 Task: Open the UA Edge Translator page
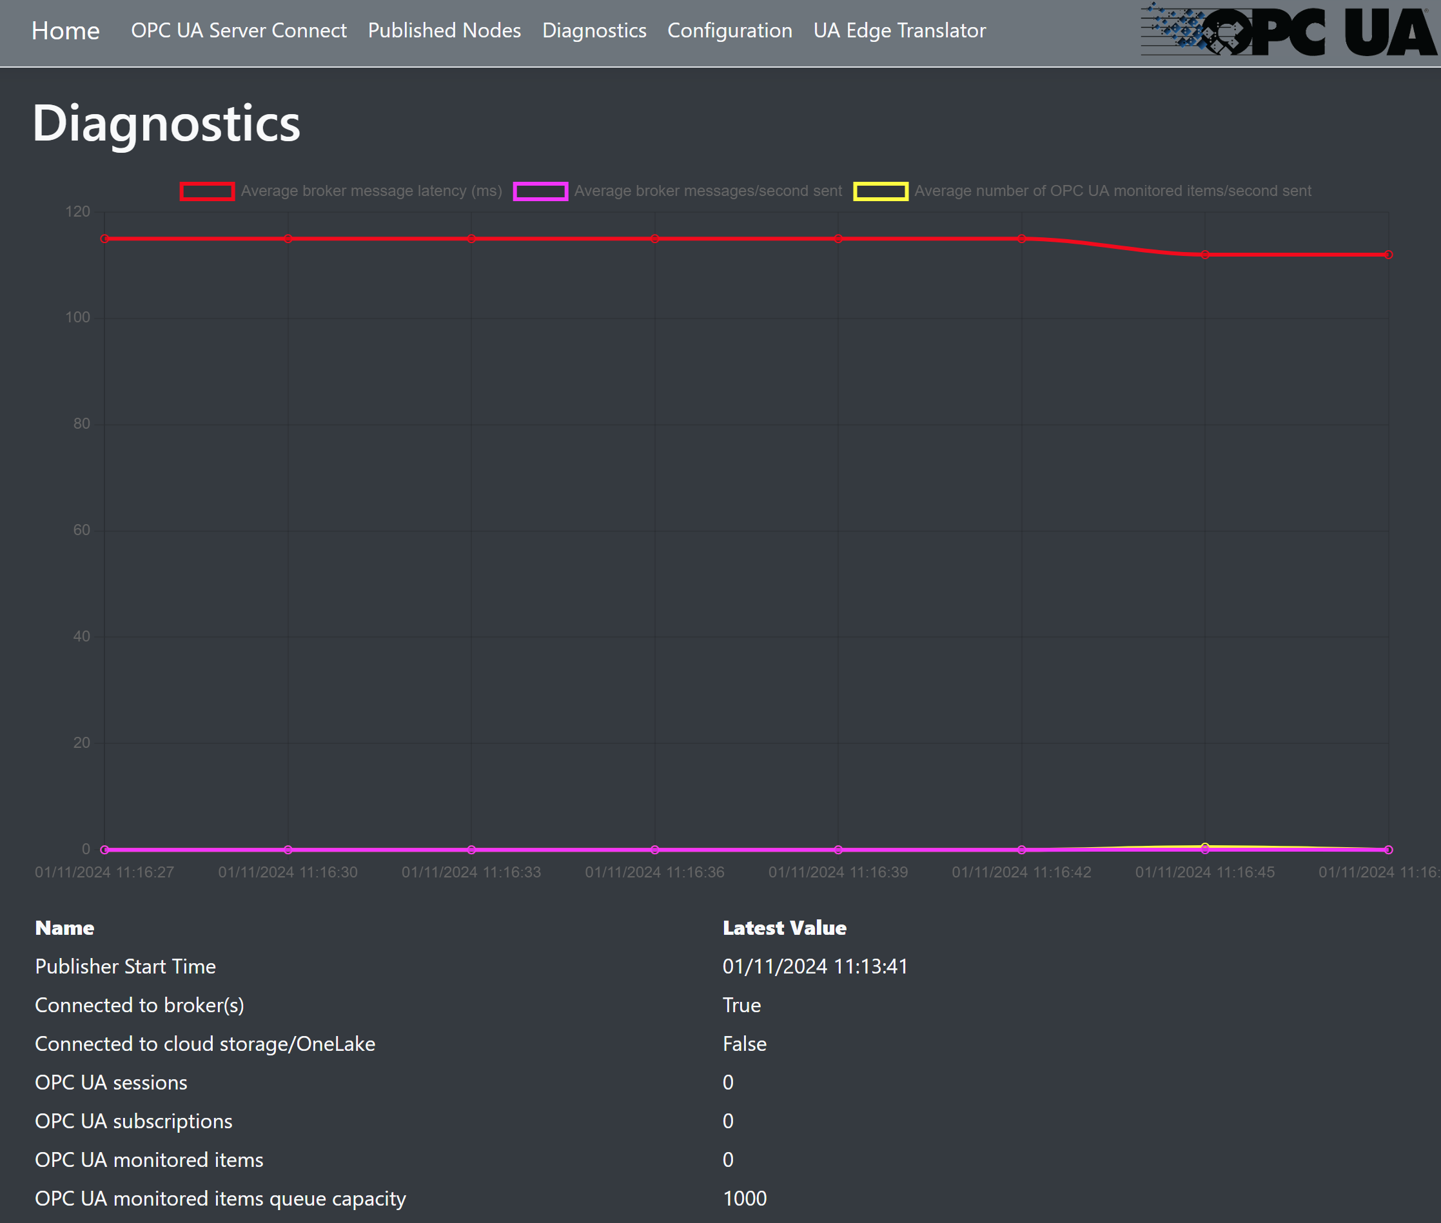899,30
